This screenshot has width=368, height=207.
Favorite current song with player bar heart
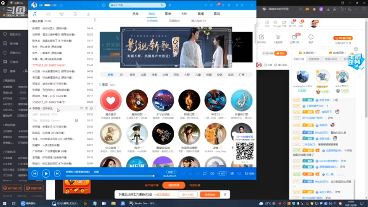click(x=183, y=174)
